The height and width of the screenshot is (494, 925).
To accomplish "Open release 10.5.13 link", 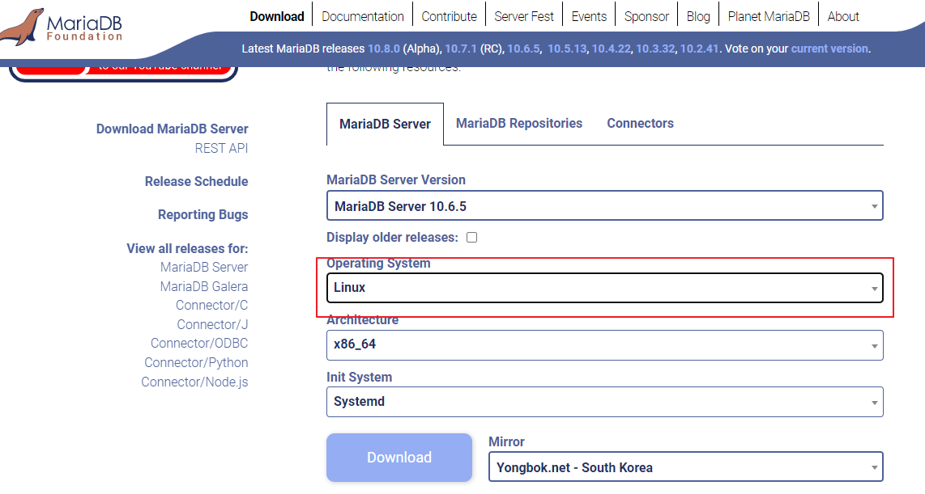I will [x=567, y=49].
